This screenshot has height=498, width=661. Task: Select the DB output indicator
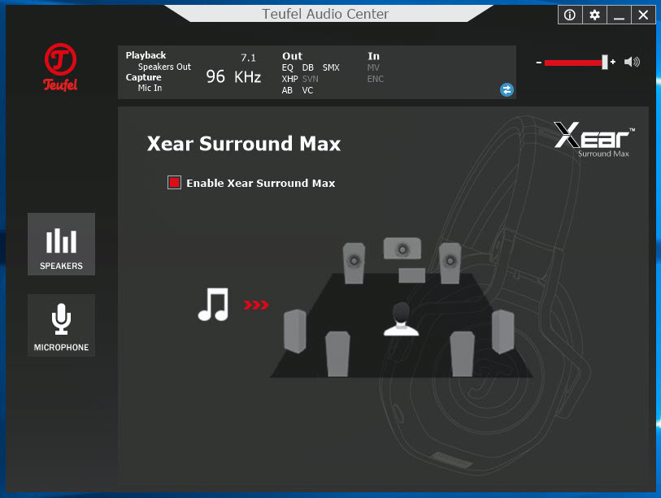pyautogui.click(x=308, y=67)
